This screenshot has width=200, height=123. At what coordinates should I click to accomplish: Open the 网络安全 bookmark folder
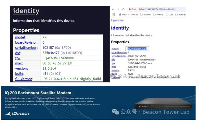click(158, 15)
